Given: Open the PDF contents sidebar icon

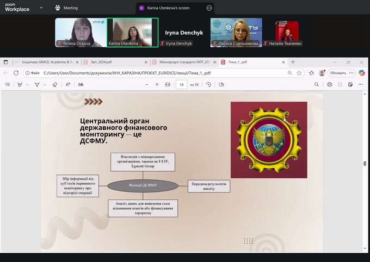Looking at the screenshot, I should point(7,84).
